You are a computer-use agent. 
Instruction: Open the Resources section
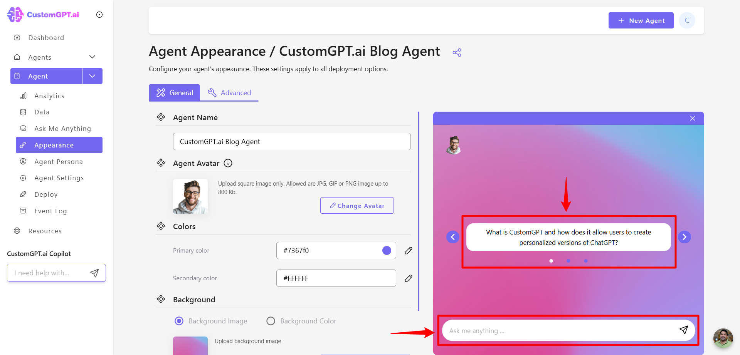point(45,231)
